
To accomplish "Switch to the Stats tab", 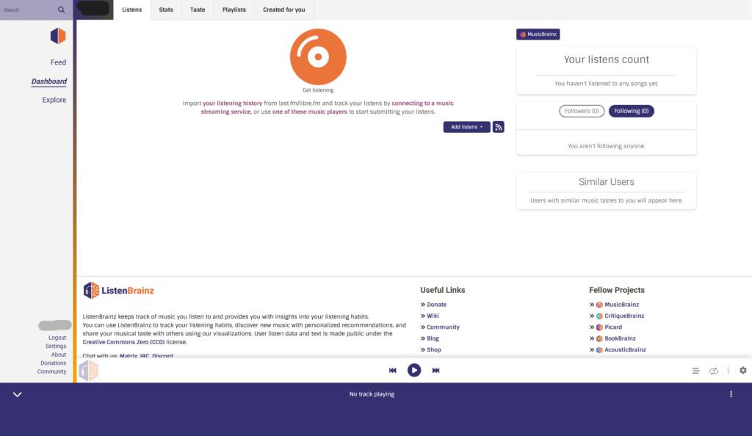I will [x=166, y=10].
